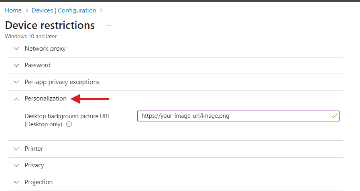This screenshot has height=191, width=360.
Task: Click the Home breadcrumb link
Action: click(x=13, y=10)
